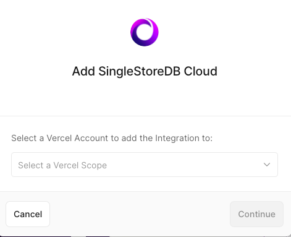The image size is (291, 237).
Task: Click the Select a Vercel Account label
Action: coord(112,138)
